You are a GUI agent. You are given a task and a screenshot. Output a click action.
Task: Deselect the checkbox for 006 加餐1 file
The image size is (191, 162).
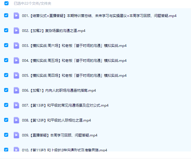(x=6, y=90)
